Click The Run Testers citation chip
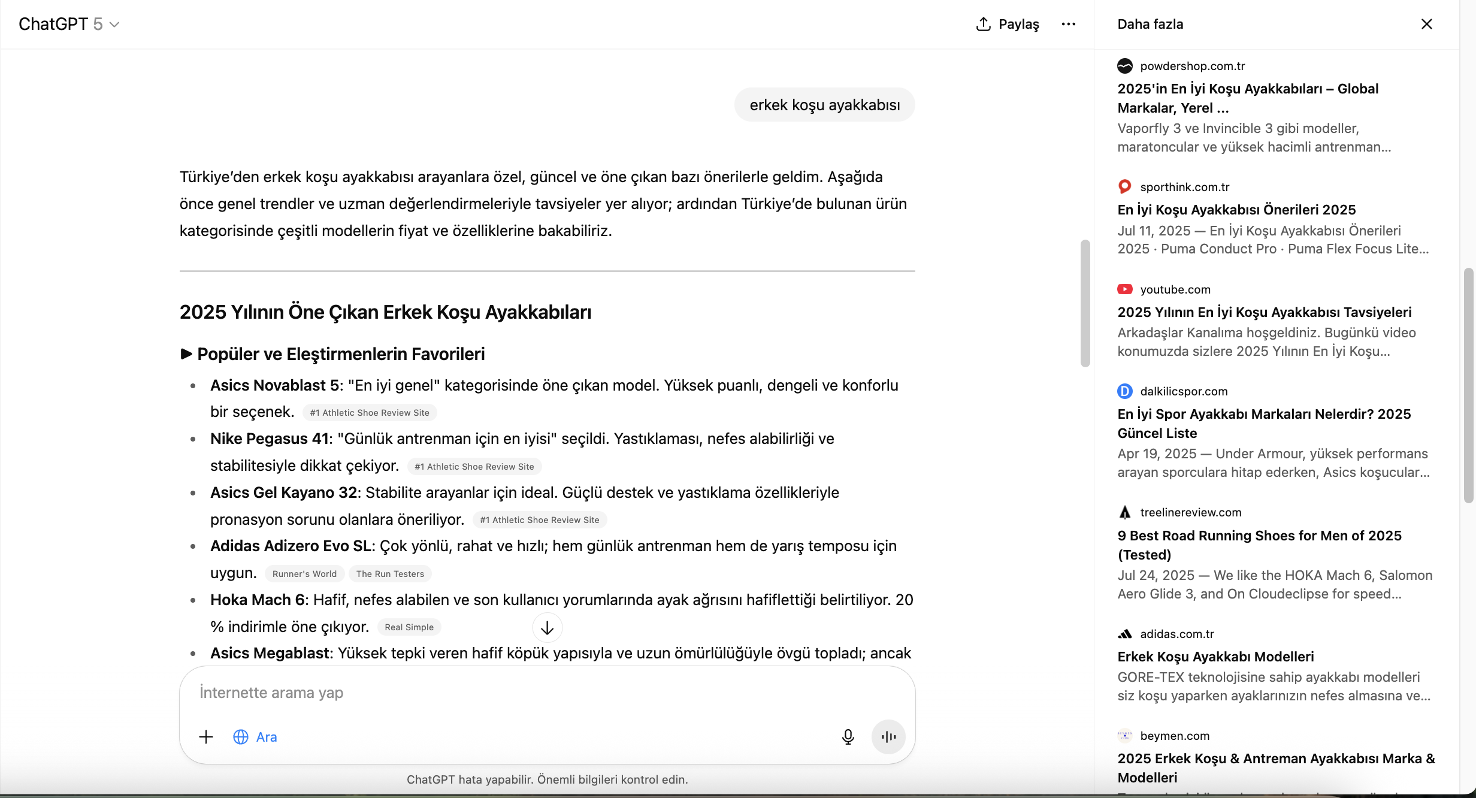 pos(390,574)
